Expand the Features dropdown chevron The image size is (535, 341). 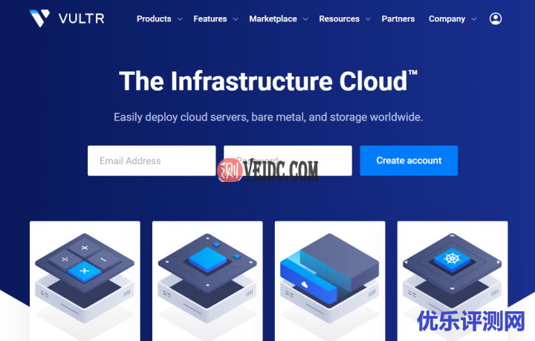[x=236, y=19]
